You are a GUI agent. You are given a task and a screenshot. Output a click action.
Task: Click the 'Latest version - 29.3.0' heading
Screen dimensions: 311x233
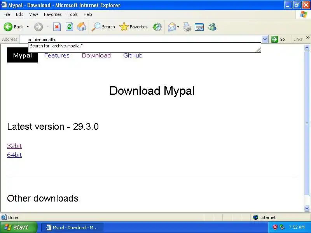(x=53, y=127)
